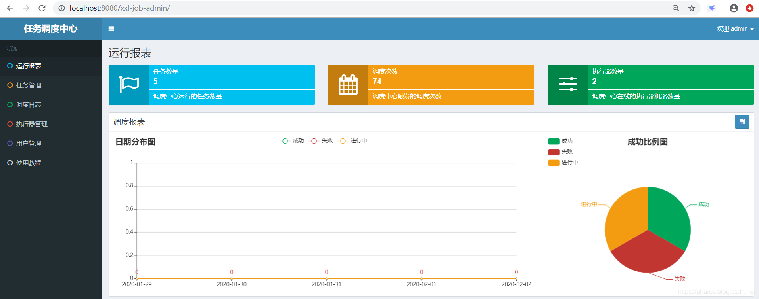Click the text 调度中心运行的任务数量
The height and width of the screenshot is (299, 759).
[x=188, y=97]
